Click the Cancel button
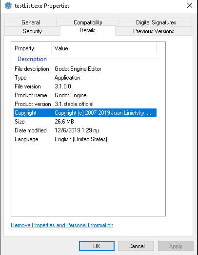The width and height of the screenshot is (198, 255). (x=136, y=246)
